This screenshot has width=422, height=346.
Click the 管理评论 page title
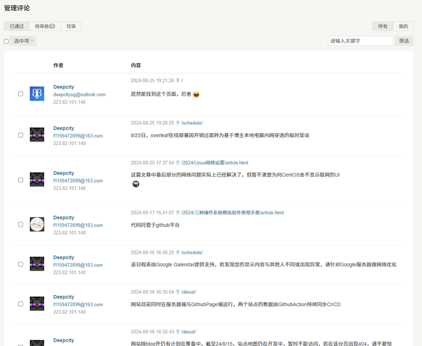pos(17,8)
